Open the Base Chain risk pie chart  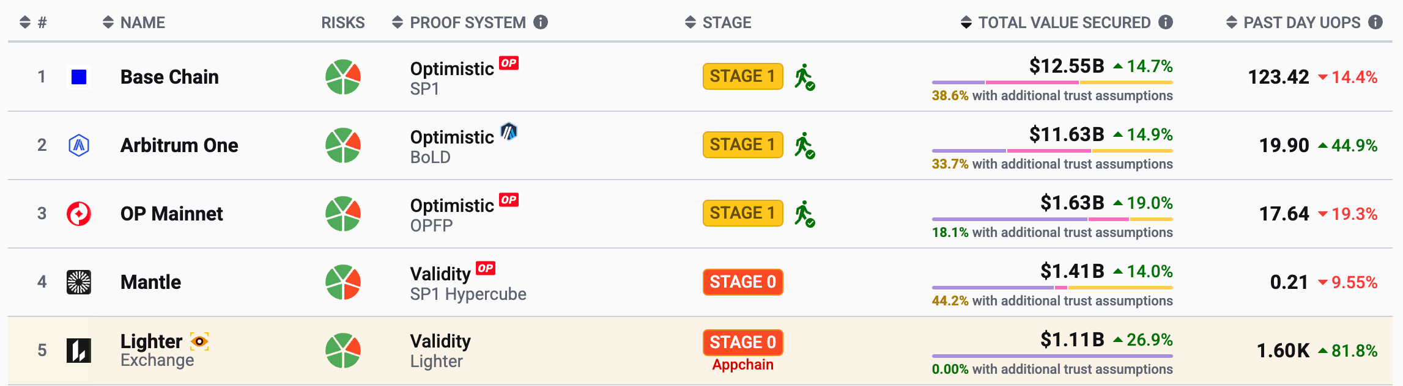click(x=343, y=77)
